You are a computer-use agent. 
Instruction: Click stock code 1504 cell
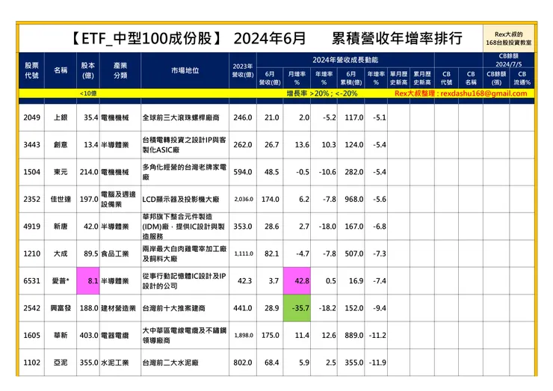[x=31, y=172]
